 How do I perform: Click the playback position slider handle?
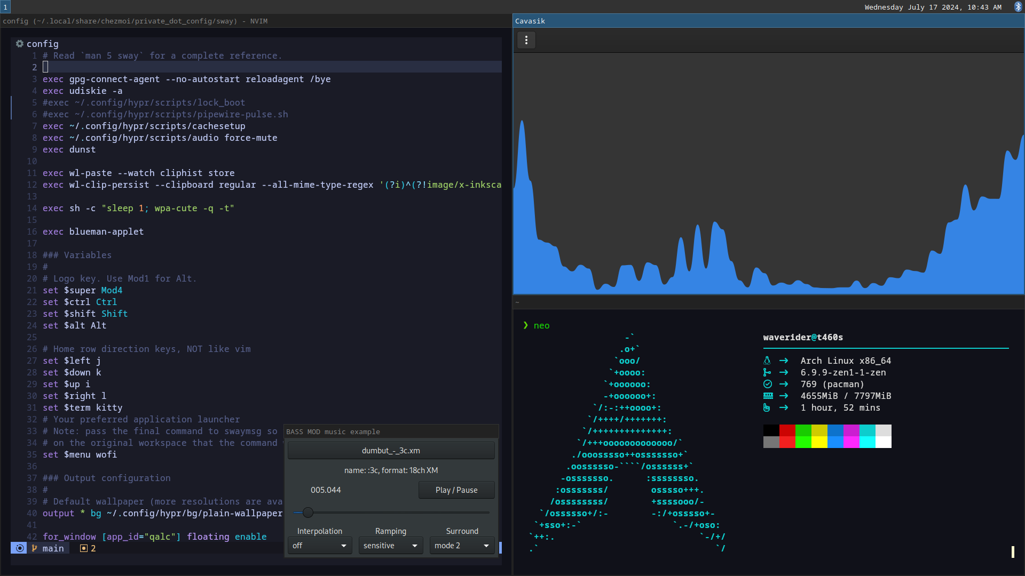point(308,513)
